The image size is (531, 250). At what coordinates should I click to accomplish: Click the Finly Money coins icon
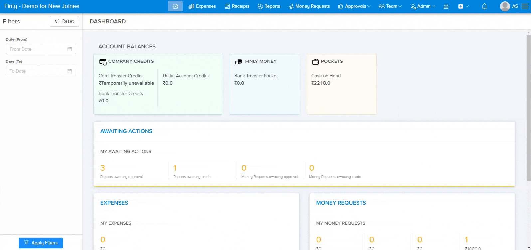pyautogui.click(x=238, y=62)
